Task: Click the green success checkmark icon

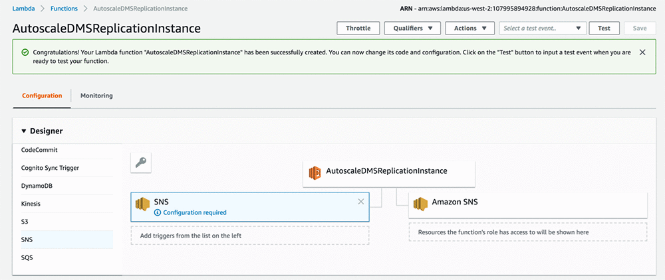Action: [x=25, y=52]
